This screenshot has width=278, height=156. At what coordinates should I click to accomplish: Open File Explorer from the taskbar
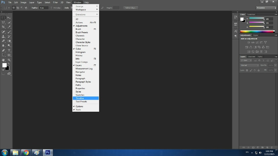pos(15,153)
